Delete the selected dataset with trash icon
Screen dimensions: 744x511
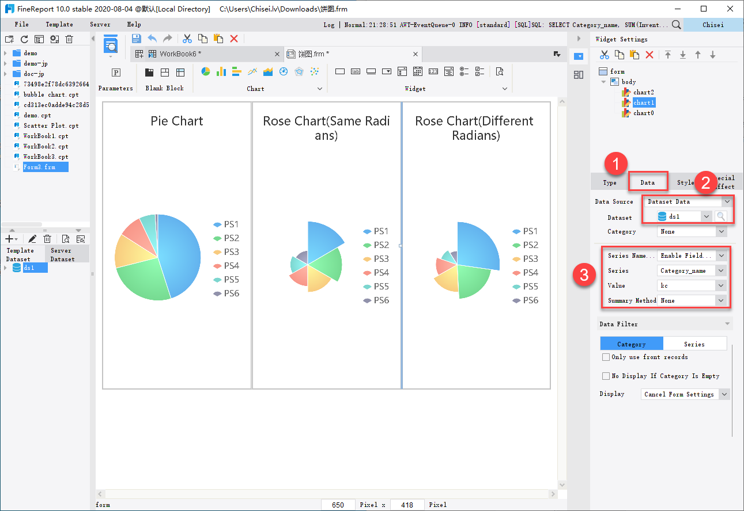click(x=47, y=238)
